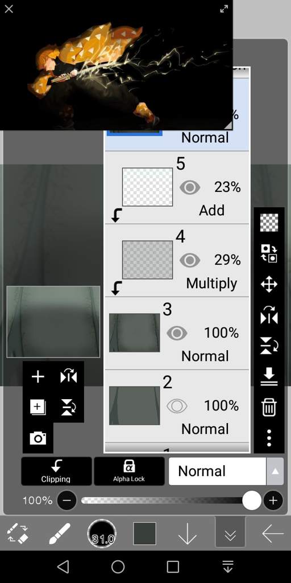
Task: Hide layer 4 Multiply eye icon
Action: pyautogui.click(x=190, y=260)
